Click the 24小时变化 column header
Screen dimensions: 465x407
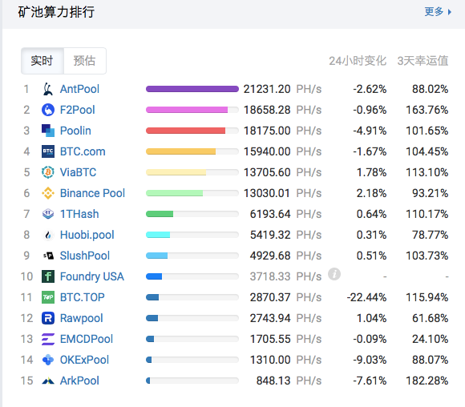pos(358,61)
